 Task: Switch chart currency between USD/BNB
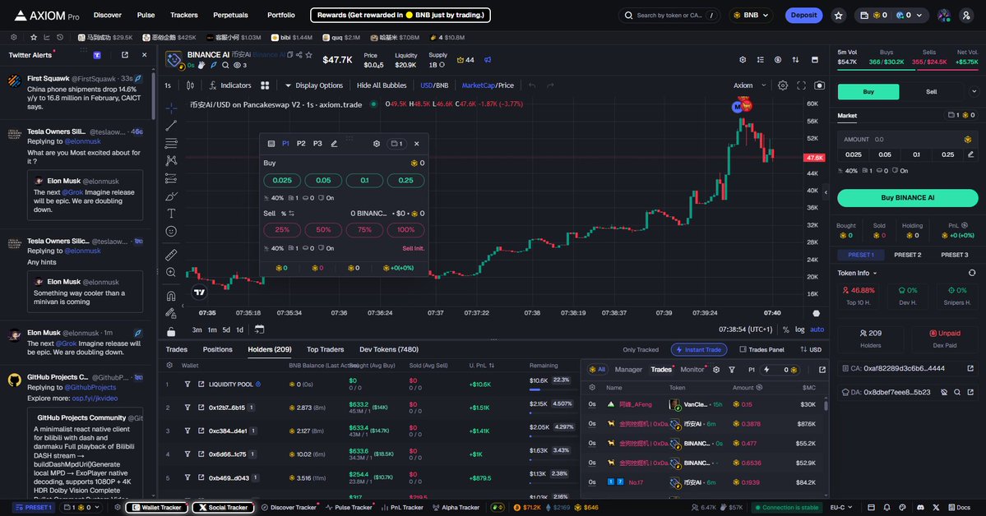tap(434, 85)
